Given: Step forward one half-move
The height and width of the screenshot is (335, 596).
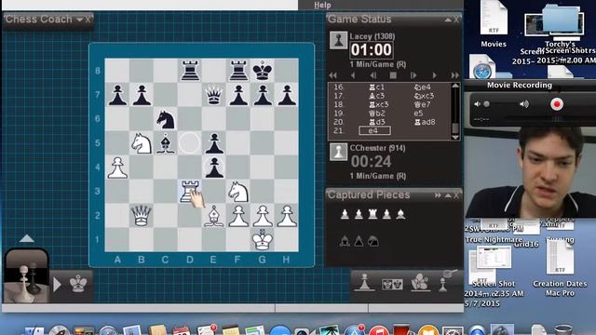Looking at the screenshot, I should [413, 75].
